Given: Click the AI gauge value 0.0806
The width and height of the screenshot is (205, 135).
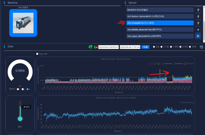Looking at the screenshot, I should point(20,70).
